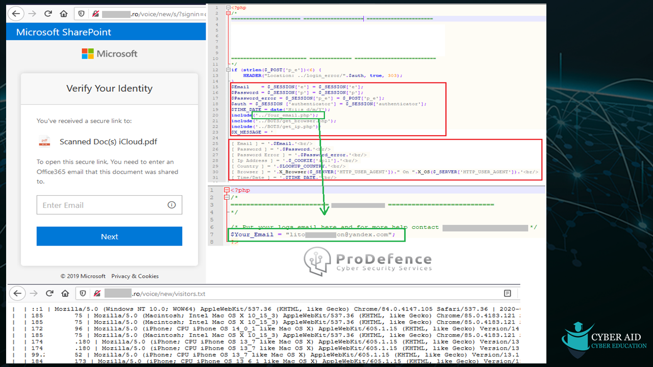Image resolution: width=653 pixels, height=367 pixels.
Task: Click forward arrow in SharePoint page browser
Action: 33,14
